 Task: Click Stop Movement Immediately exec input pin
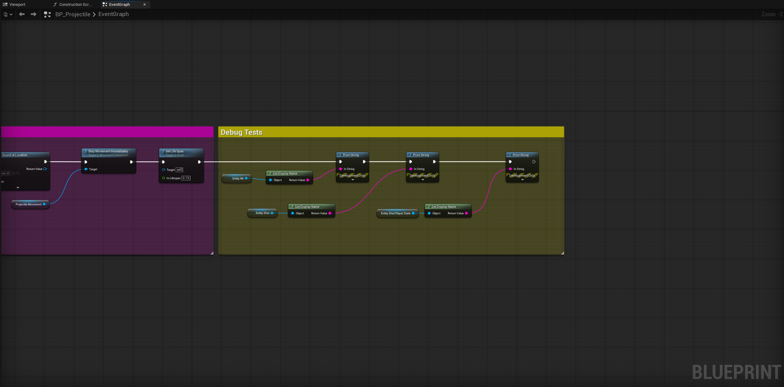[86, 162]
